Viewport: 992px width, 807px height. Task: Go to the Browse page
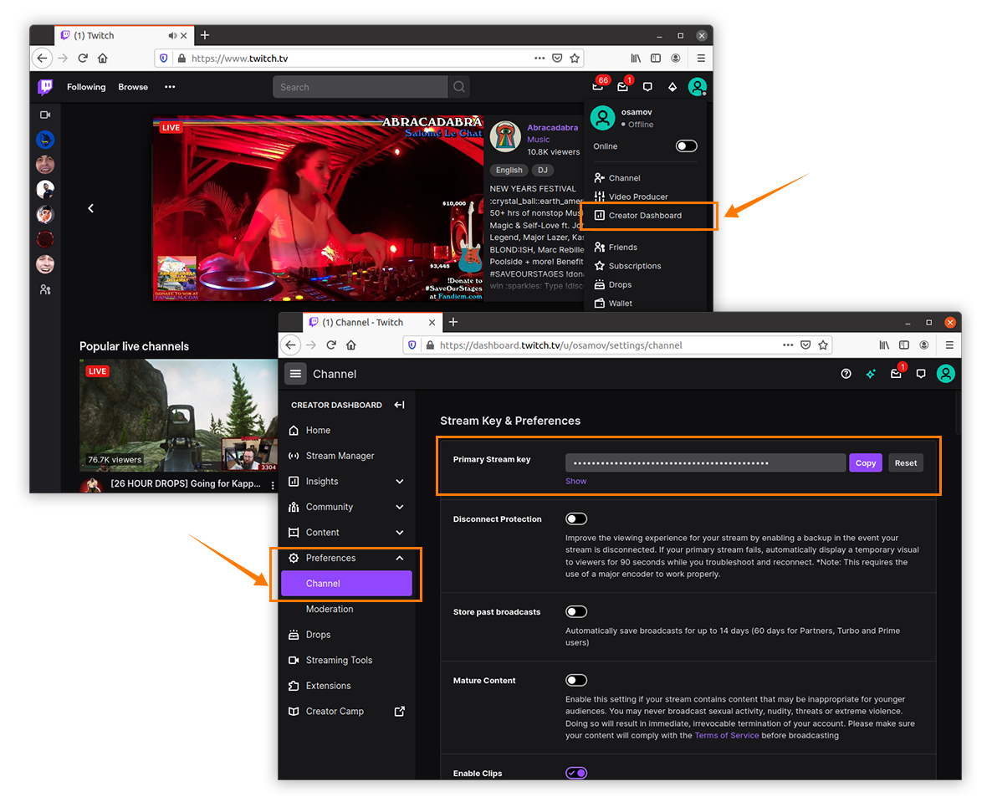[x=133, y=87]
